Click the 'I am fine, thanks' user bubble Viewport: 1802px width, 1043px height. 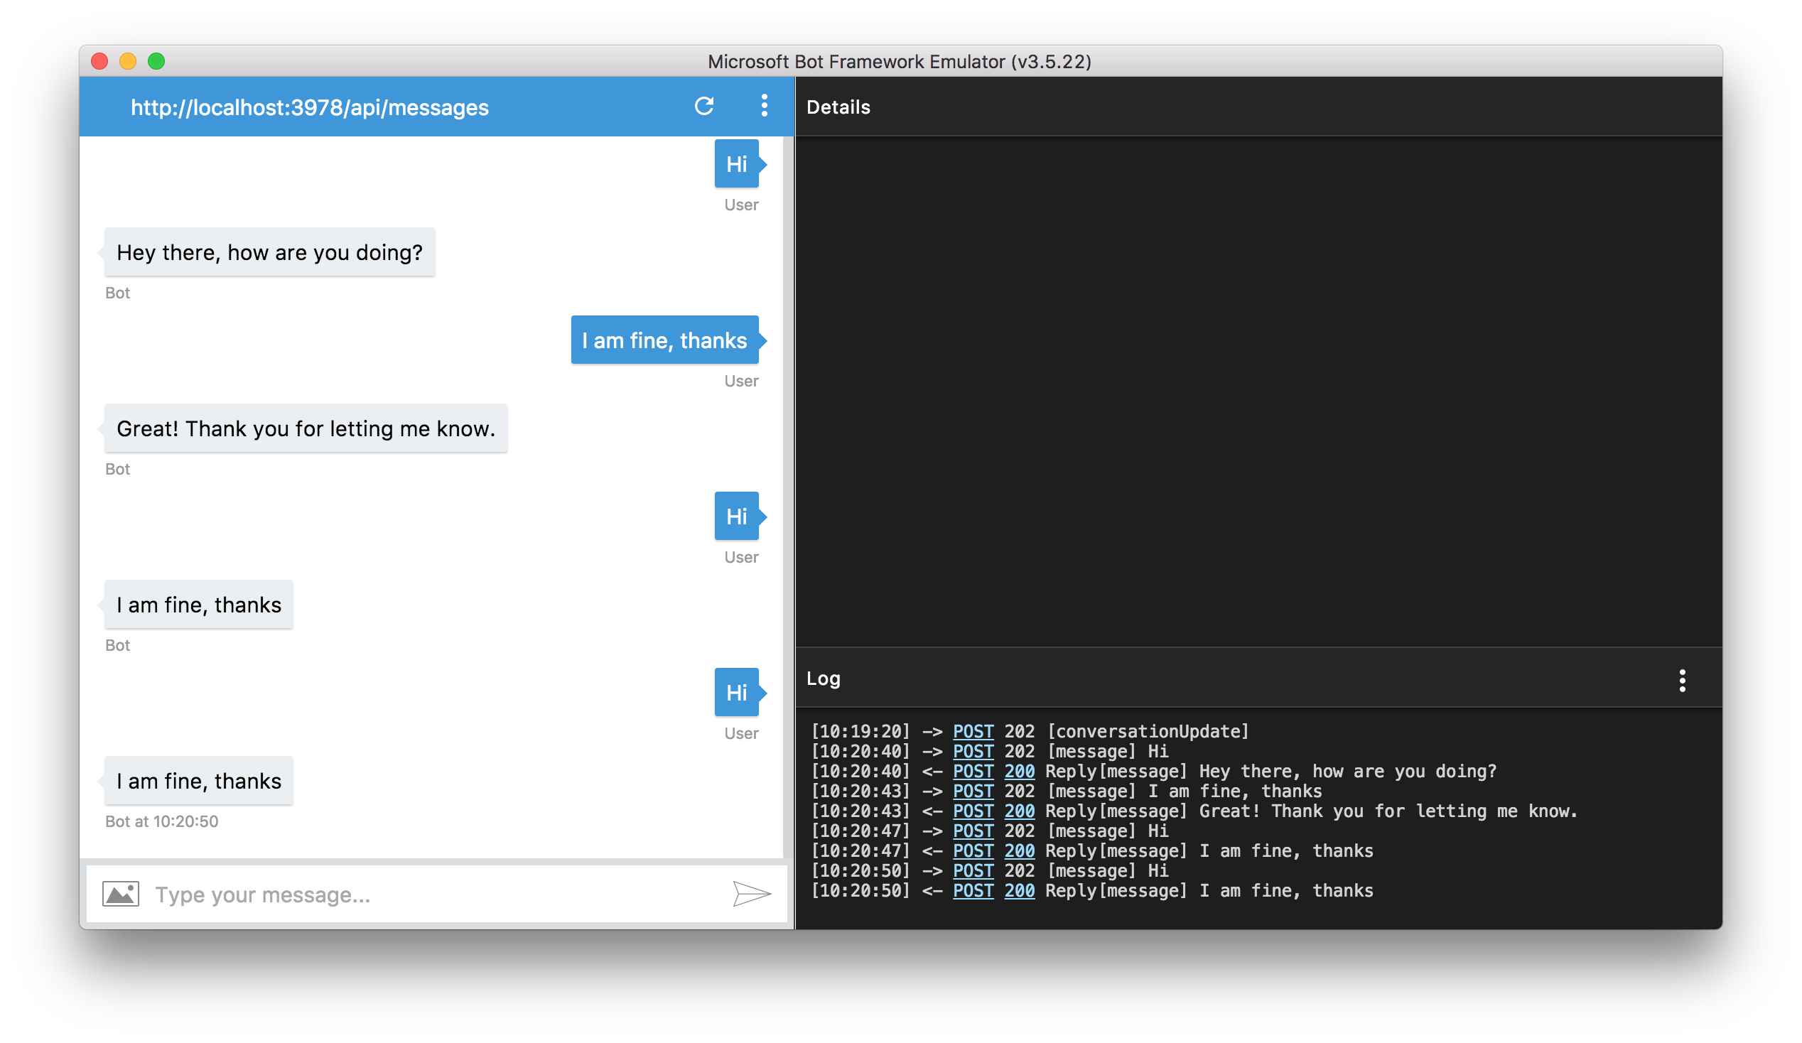click(x=664, y=340)
